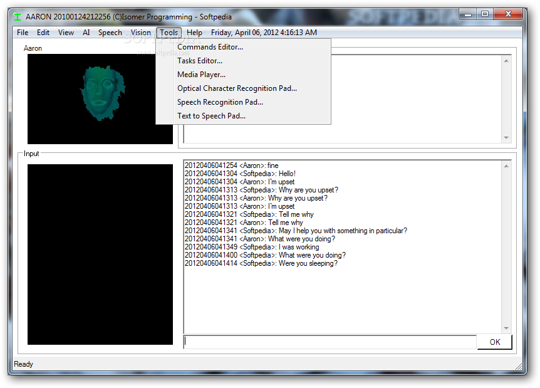Click the log line 'Aaron: What were you doing?'
Image resolution: width=540 pixels, height=388 pixels.
coord(260,239)
